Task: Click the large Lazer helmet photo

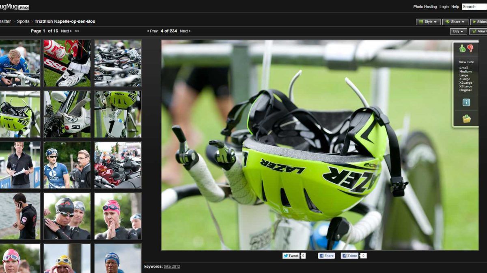Action: click(x=320, y=145)
